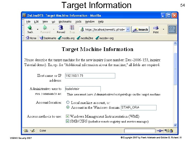Open the Print options dropdown arrow
The height and width of the screenshot is (145, 193).
tap(164, 29)
